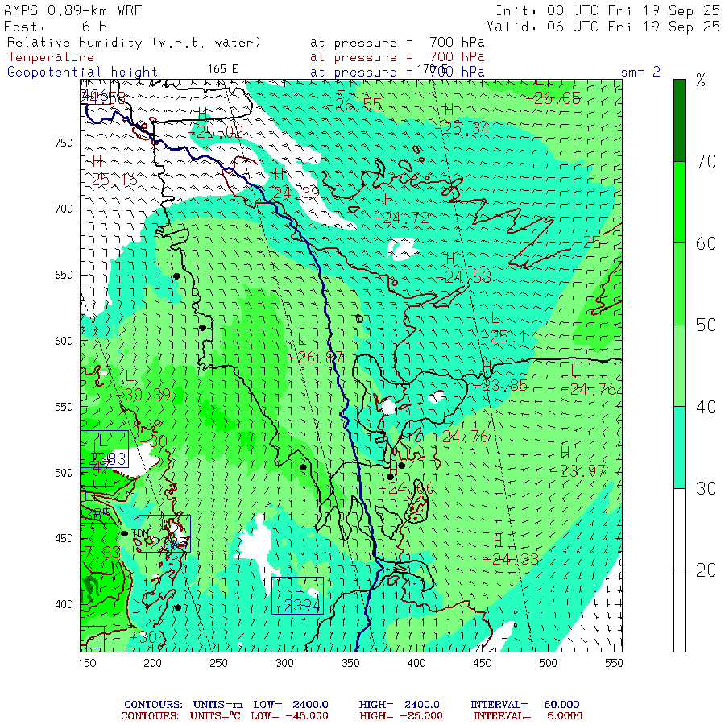Click the 'Init: 00 UTC Fri 19 Sep 25' line
Screen dimensions: 725x725
point(607,10)
